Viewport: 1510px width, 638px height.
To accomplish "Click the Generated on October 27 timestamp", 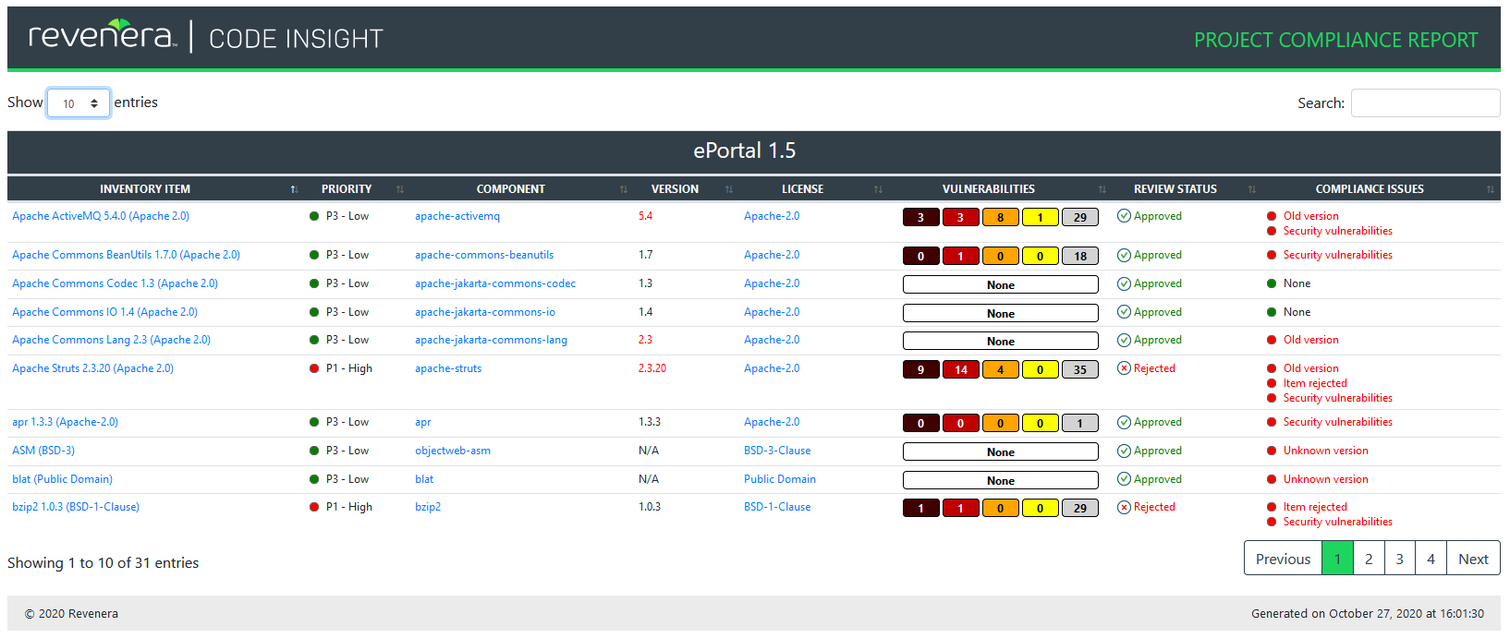I will (x=1368, y=614).
